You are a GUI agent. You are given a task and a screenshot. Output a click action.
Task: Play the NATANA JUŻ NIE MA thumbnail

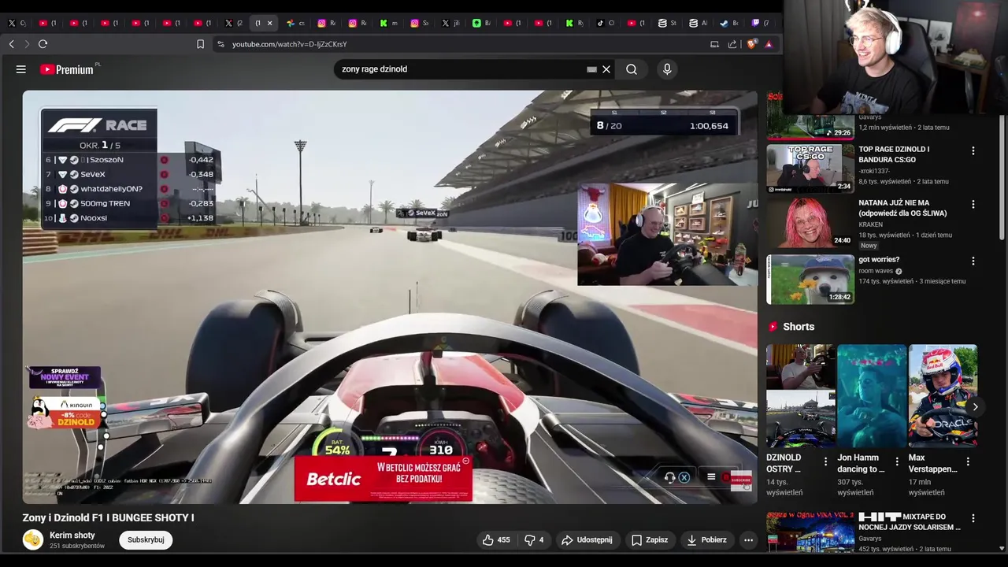click(x=810, y=221)
